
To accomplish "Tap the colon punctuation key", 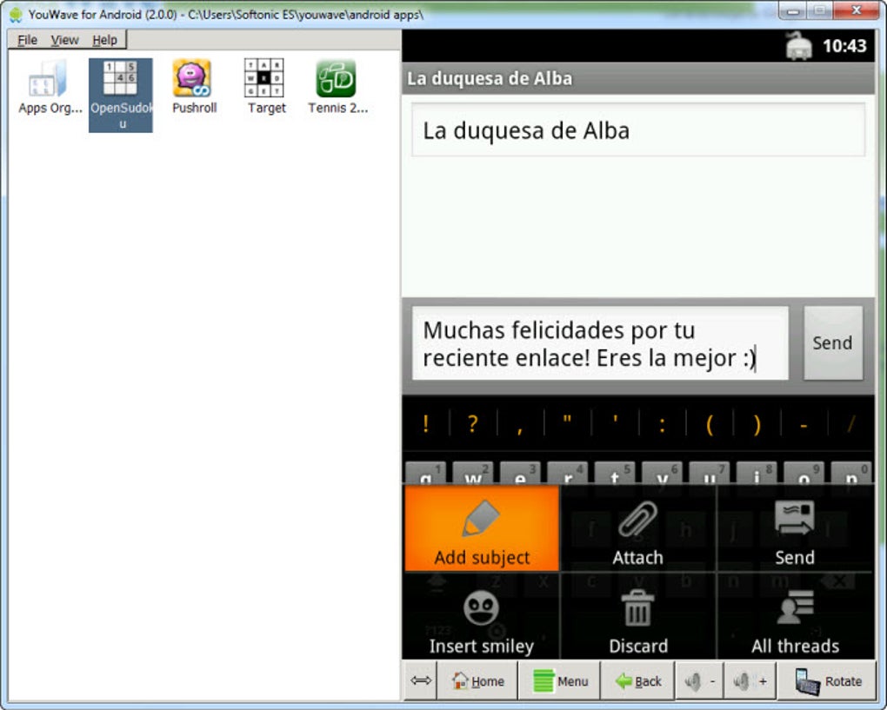I will click(662, 423).
